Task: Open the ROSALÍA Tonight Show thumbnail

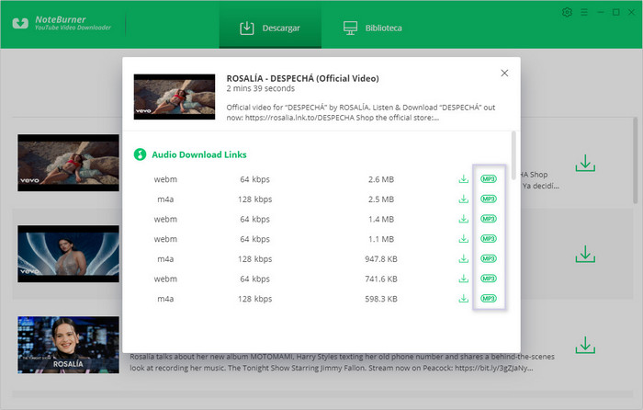Action: tap(69, 345)
